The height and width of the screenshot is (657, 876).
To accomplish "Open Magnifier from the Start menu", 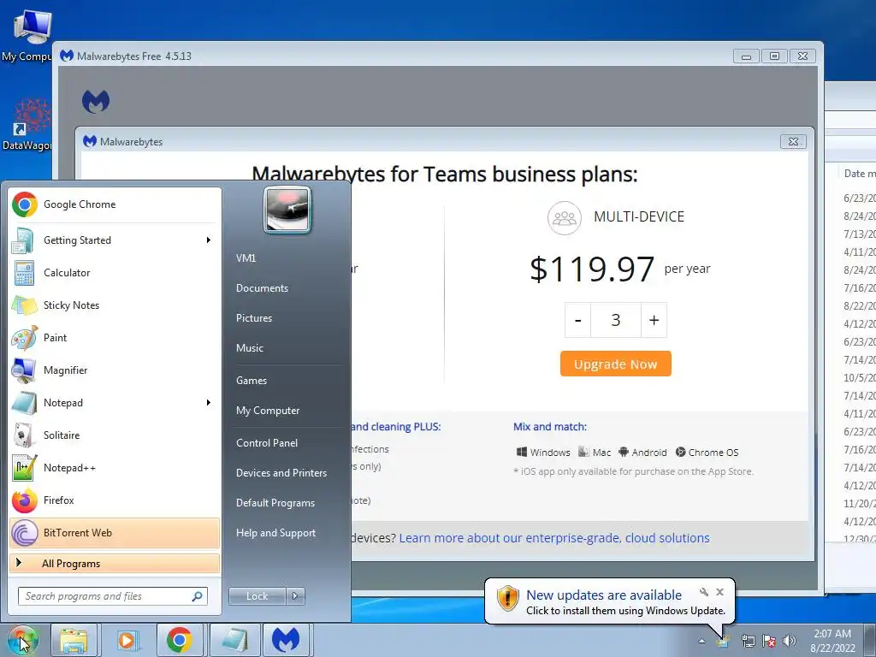I will tap(115, 370).
